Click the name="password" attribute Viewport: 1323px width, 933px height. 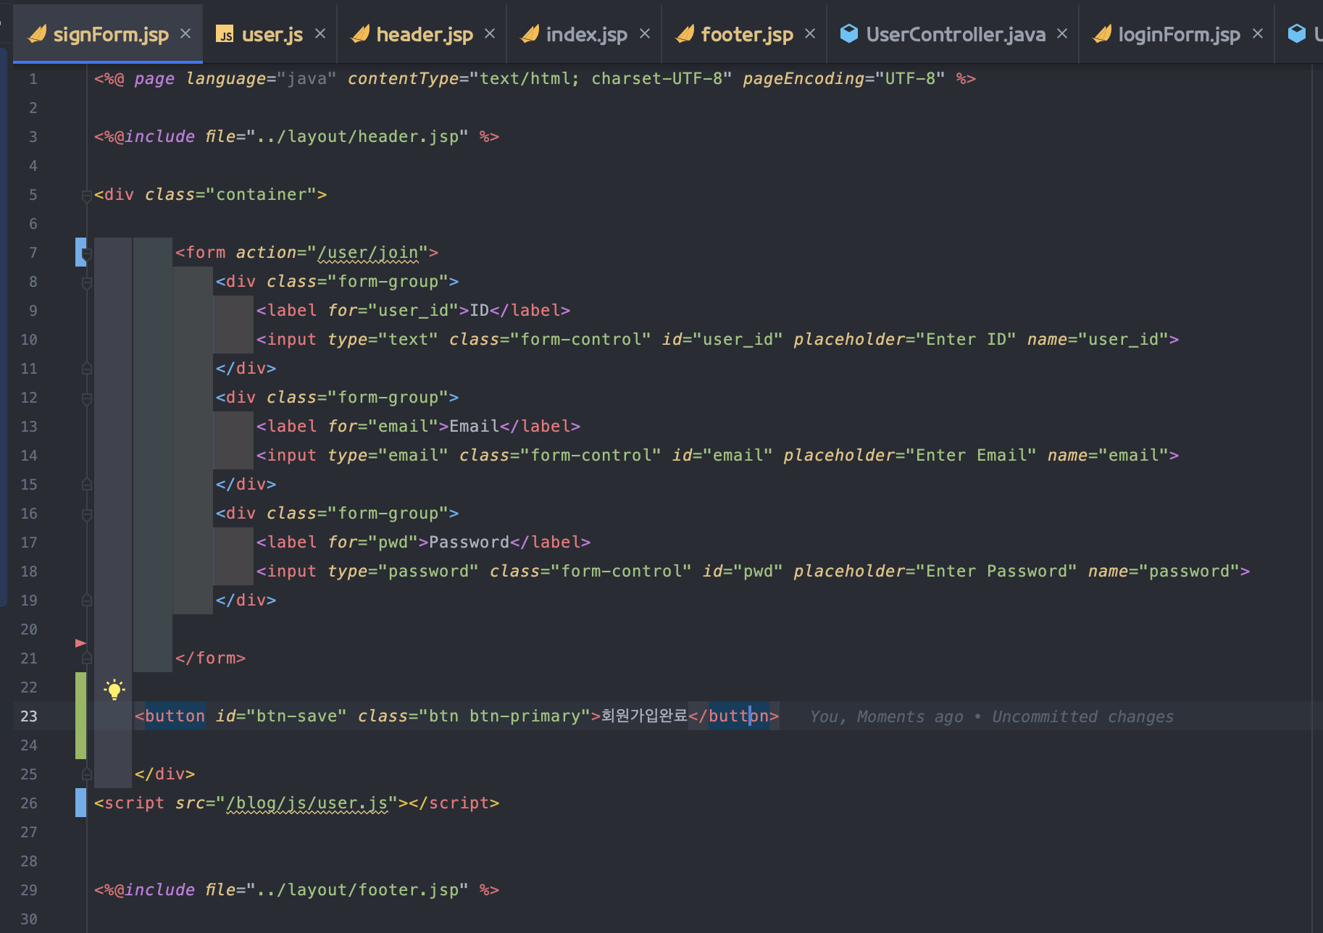pyautogui.click(x=1164, y=571)
